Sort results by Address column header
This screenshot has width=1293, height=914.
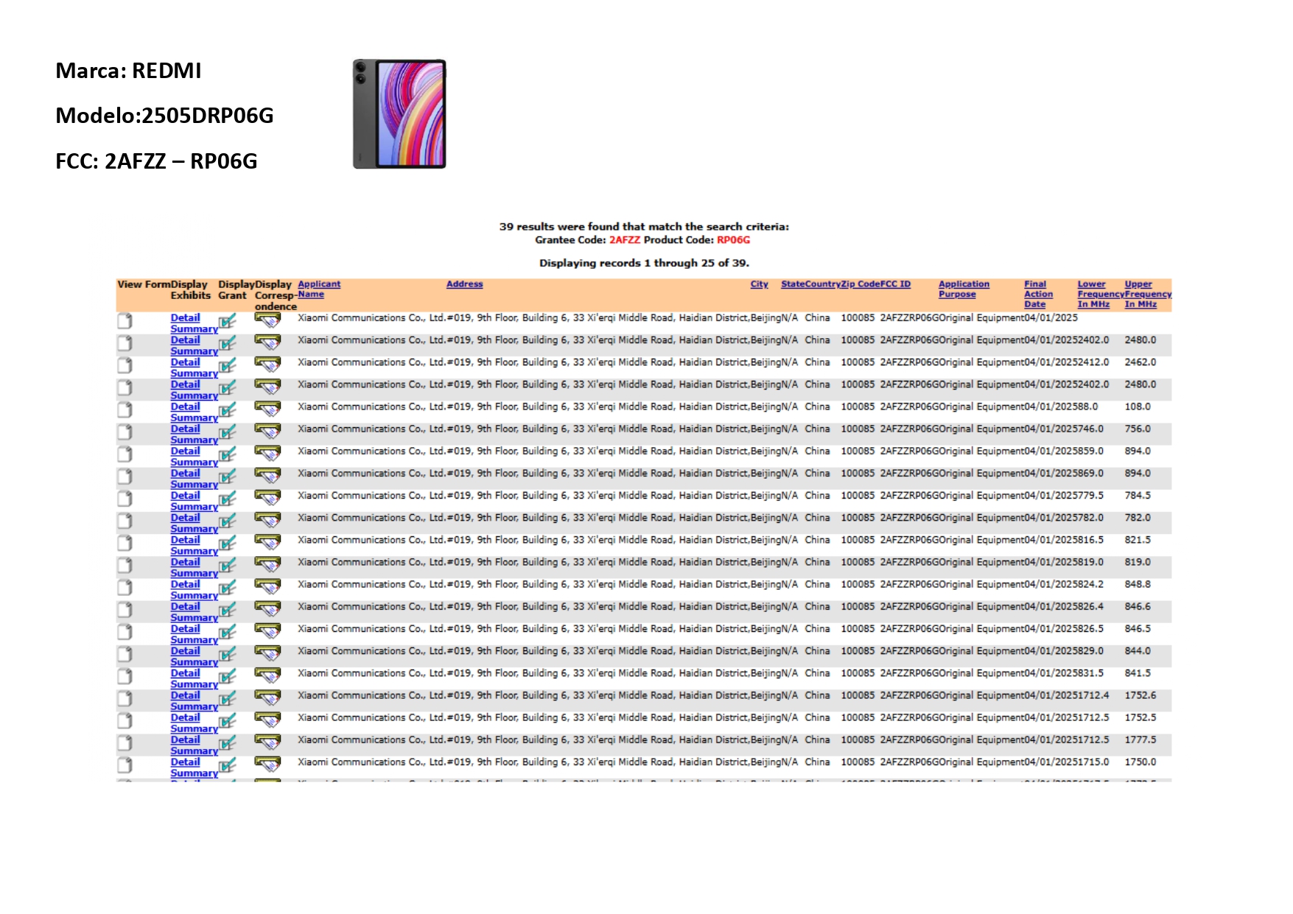pyautogui.click(x=465, y=284)
